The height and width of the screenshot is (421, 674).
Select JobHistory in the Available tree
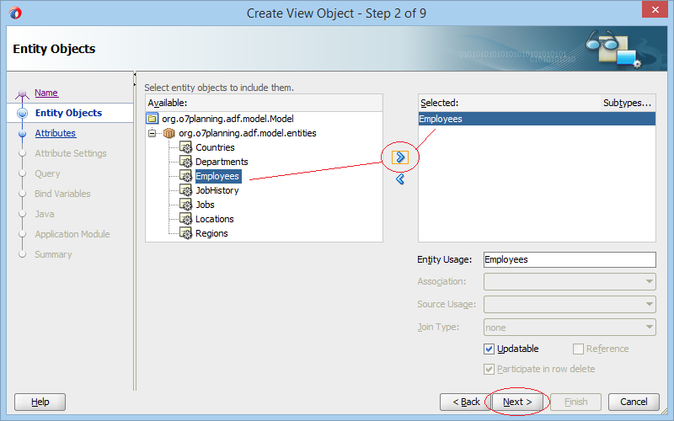coord(217,190)
